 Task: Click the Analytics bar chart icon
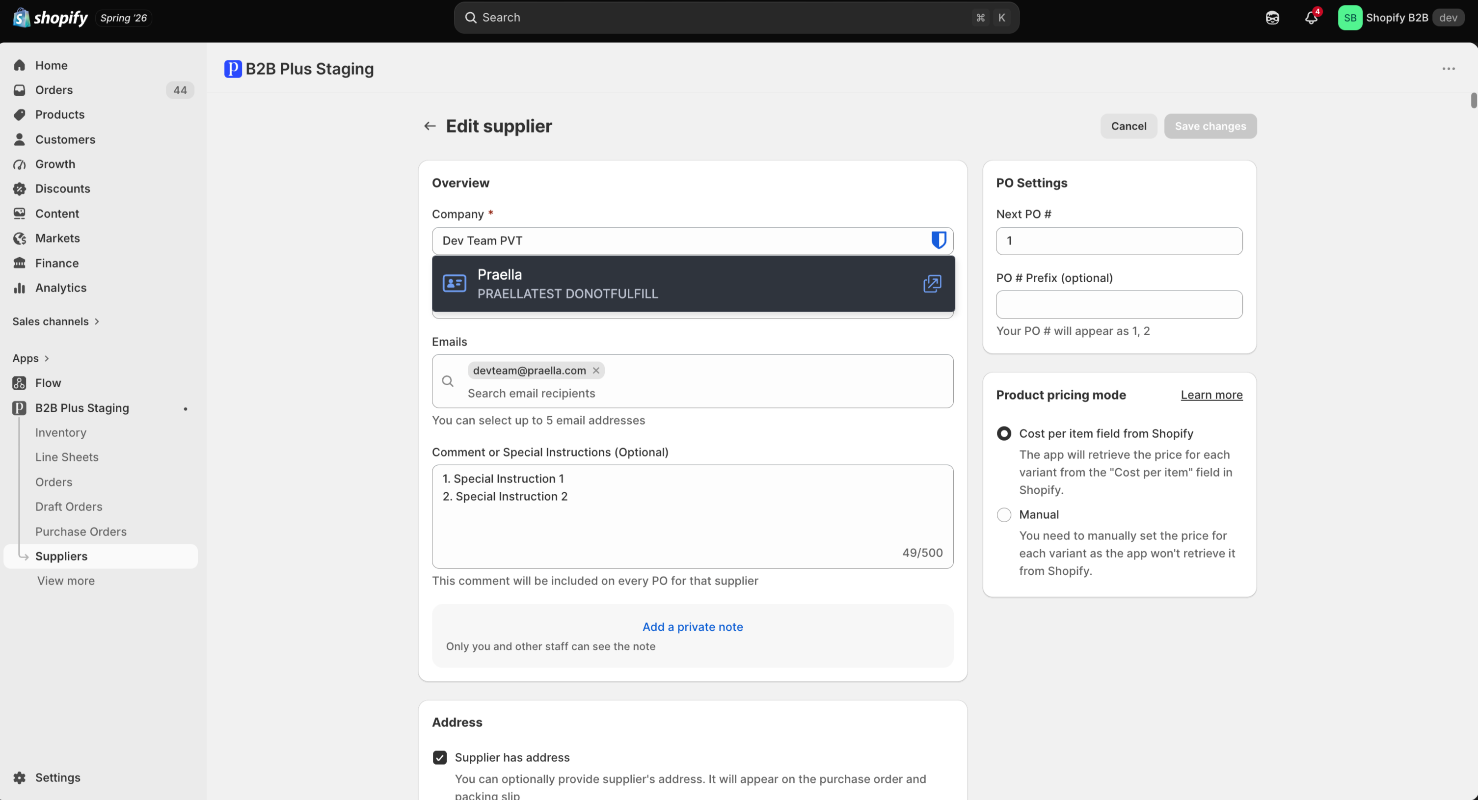coord(20,288)
